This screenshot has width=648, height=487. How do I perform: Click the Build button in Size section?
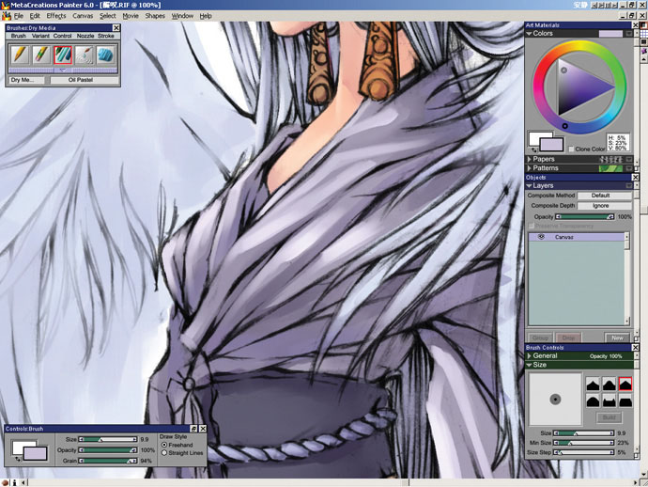609,417
